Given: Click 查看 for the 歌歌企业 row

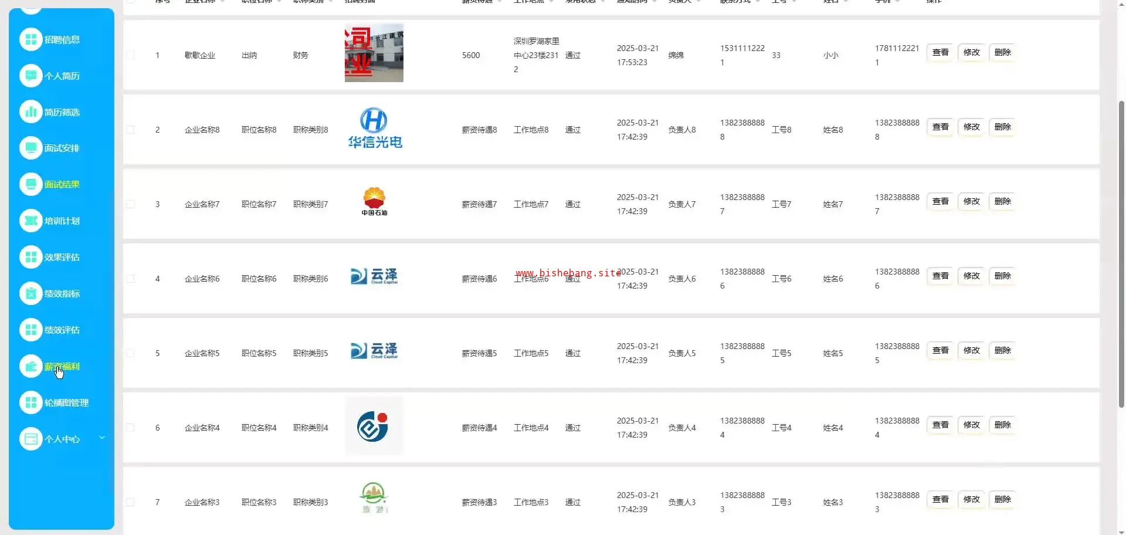Looking at the screenshot, I should click(x=940, y=52).
